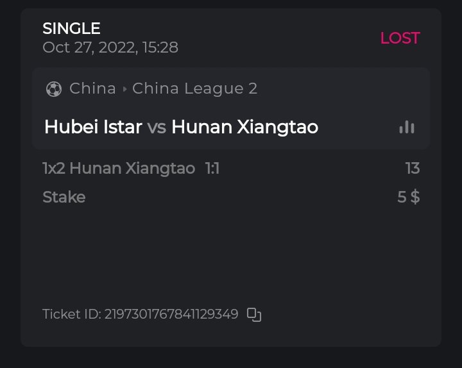Click the 'vs' text between teams

click(x=157, y=127)
